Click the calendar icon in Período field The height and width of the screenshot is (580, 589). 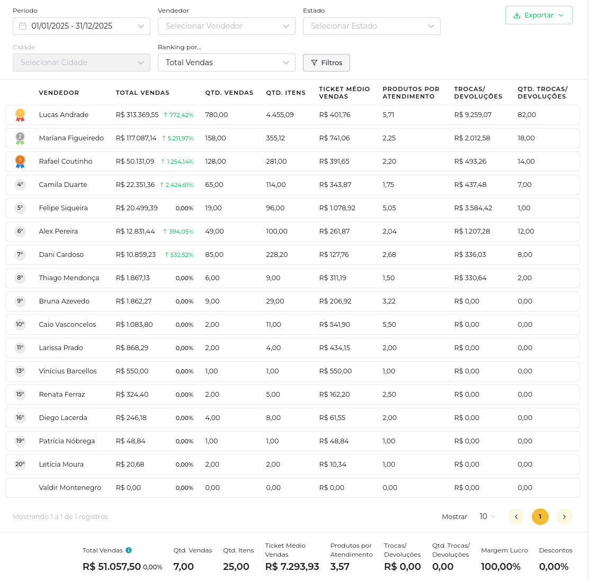23,26
